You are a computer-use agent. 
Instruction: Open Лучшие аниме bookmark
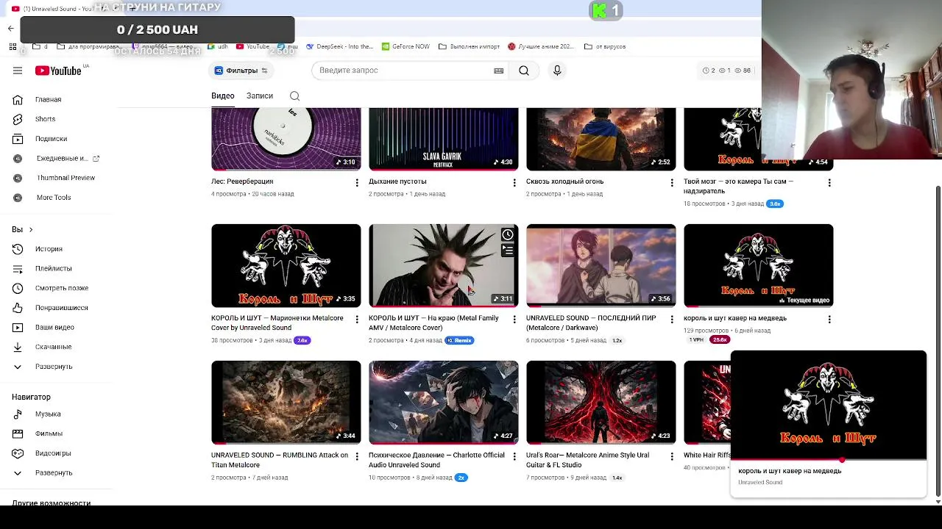pyautogui.click(x=541, y=46)
